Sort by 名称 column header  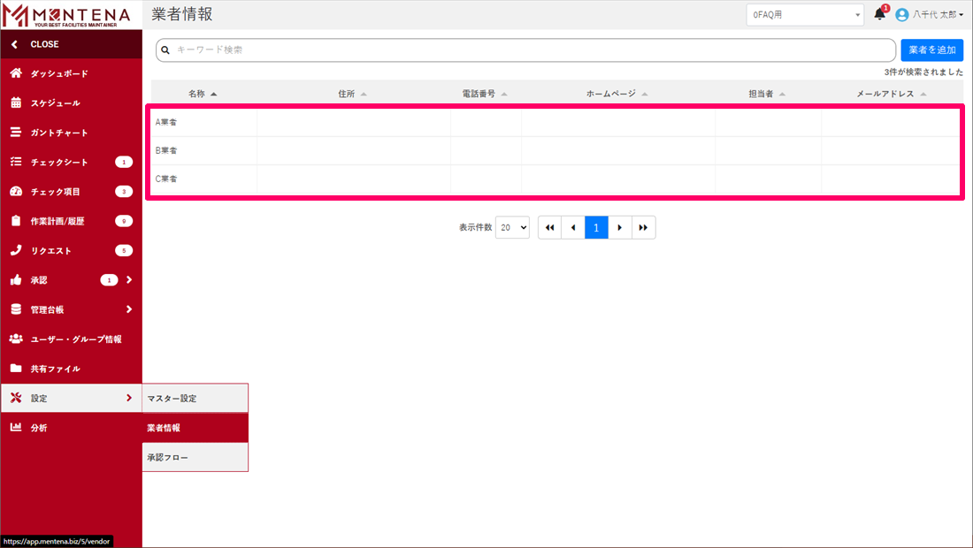[203, 93]
